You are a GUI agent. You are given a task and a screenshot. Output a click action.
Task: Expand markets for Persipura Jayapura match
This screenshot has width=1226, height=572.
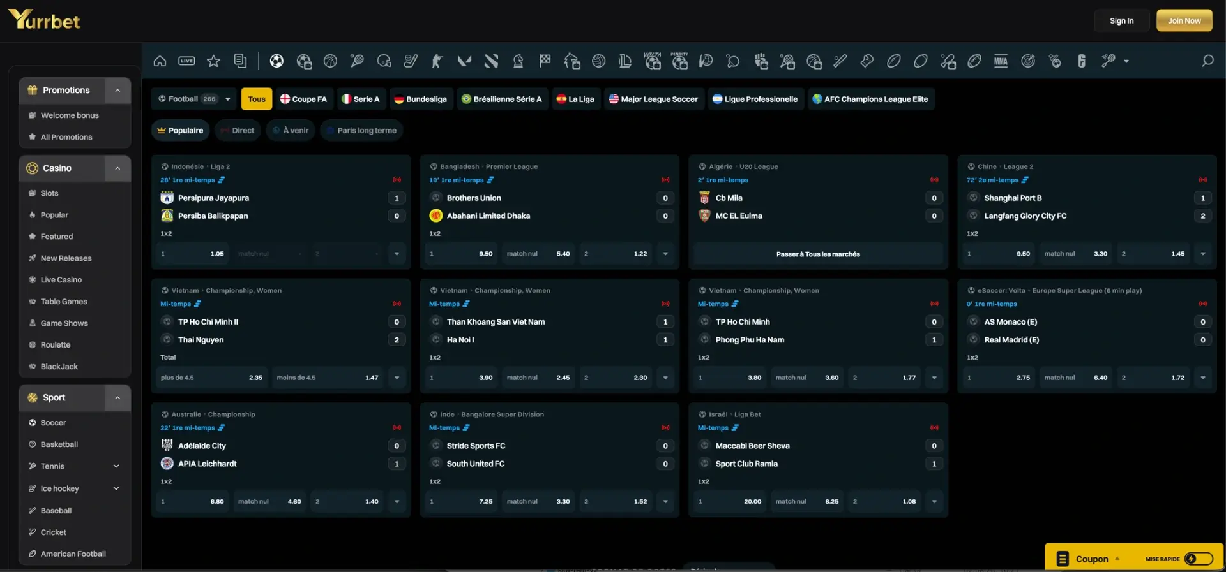coord(397,254)
